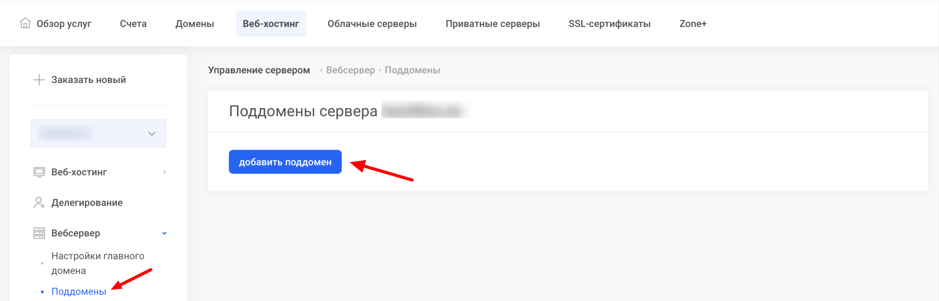
Task: Click the Обзор услуг navigation link
Action: click(x=64, y=24)
